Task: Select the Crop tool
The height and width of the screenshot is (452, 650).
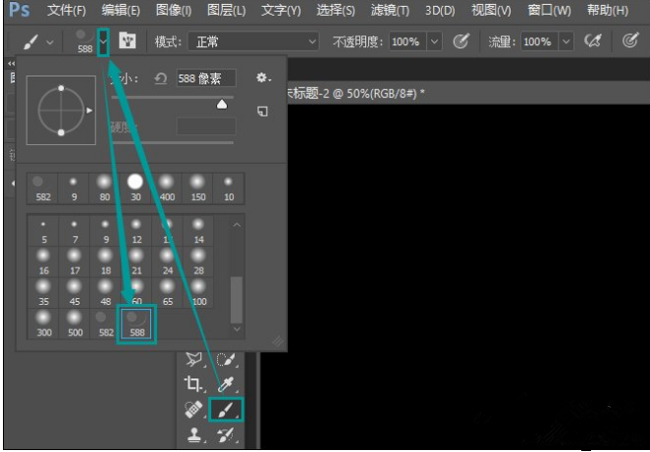Action: pos(193,384)
